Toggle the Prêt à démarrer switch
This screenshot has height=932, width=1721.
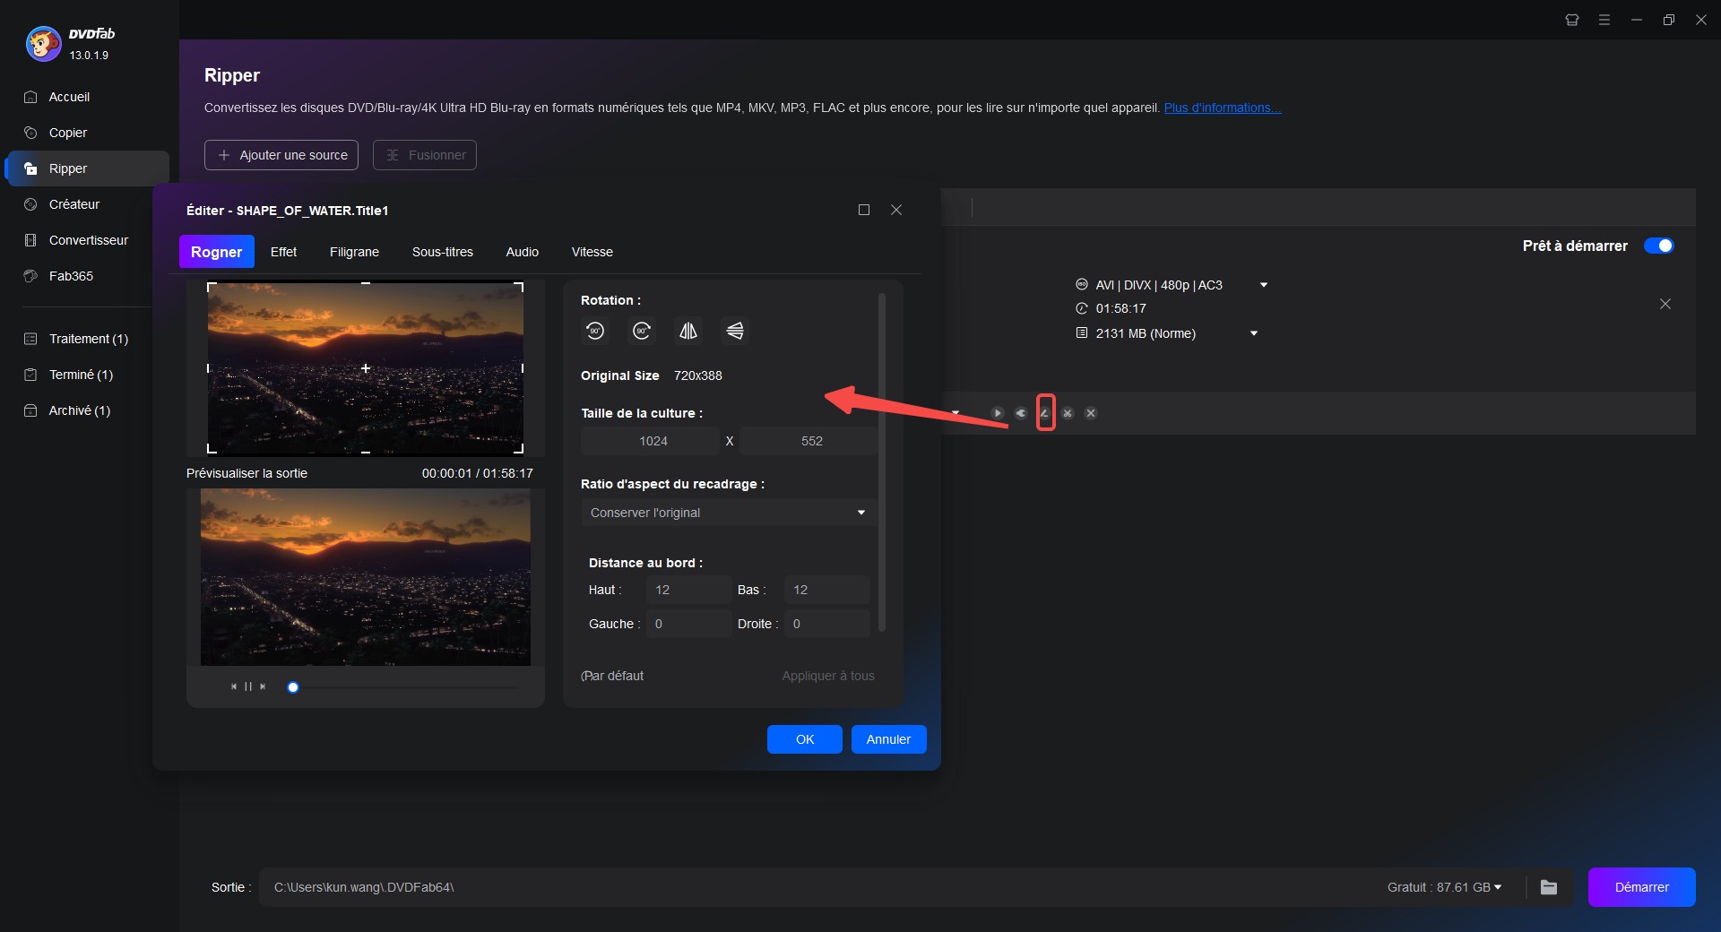tap(1659, 246)
